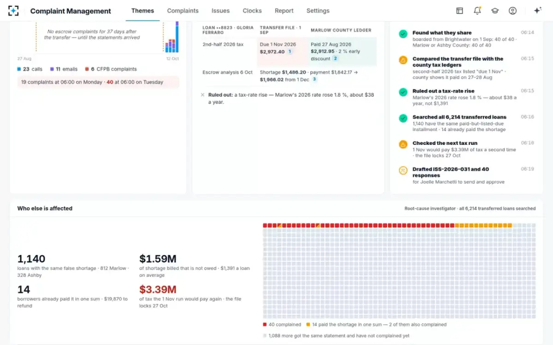Click the 19 complaints at 06:00 on Monday banner
This screenshot has height=345, width=553.
click(98, 82)
